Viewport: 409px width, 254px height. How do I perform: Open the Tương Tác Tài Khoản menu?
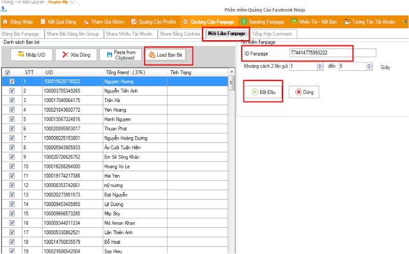(369, 22)
